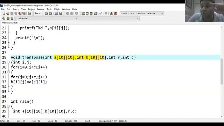Collapse the code fold at line 29
The width and height of the screenshot is (224, 126).
[8, 62]
